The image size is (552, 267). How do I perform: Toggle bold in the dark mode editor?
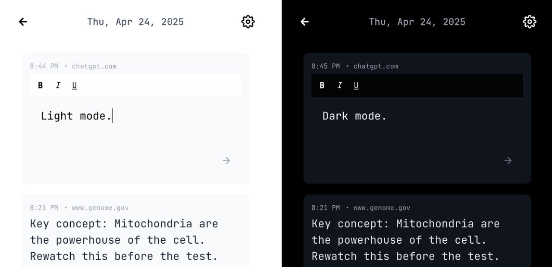click(322, 85)
